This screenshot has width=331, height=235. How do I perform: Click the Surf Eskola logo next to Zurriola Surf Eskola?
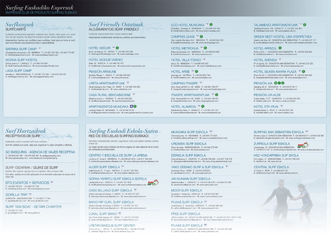click(303, 145)
